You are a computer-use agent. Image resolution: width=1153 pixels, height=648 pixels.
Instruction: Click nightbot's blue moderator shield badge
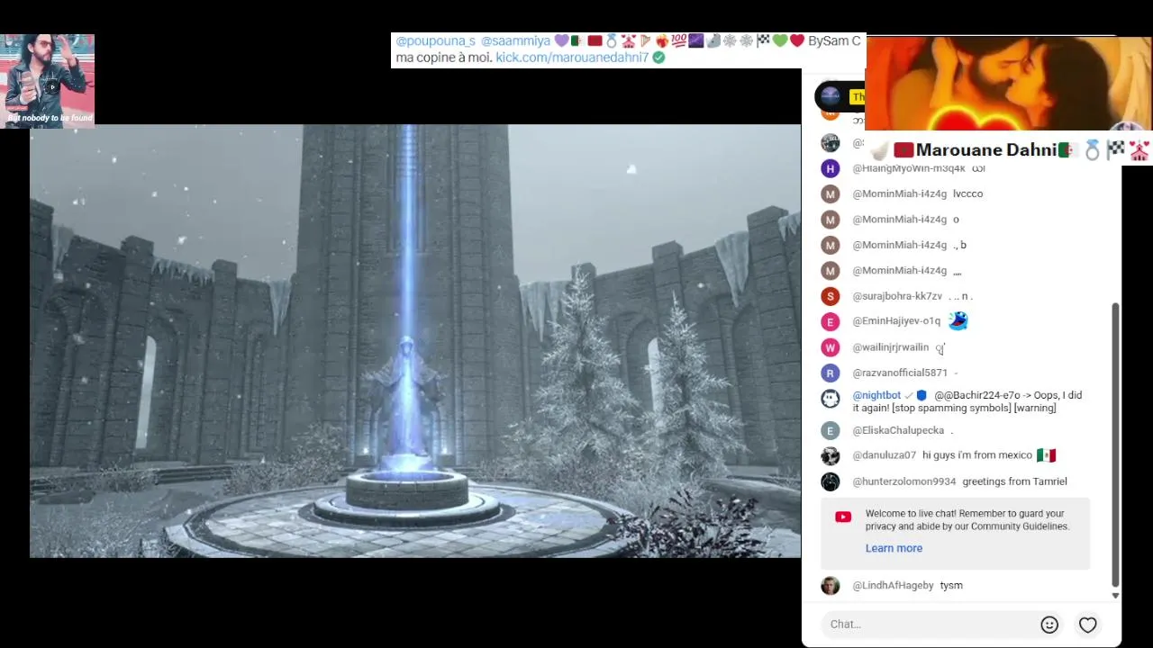click(921, 395)
